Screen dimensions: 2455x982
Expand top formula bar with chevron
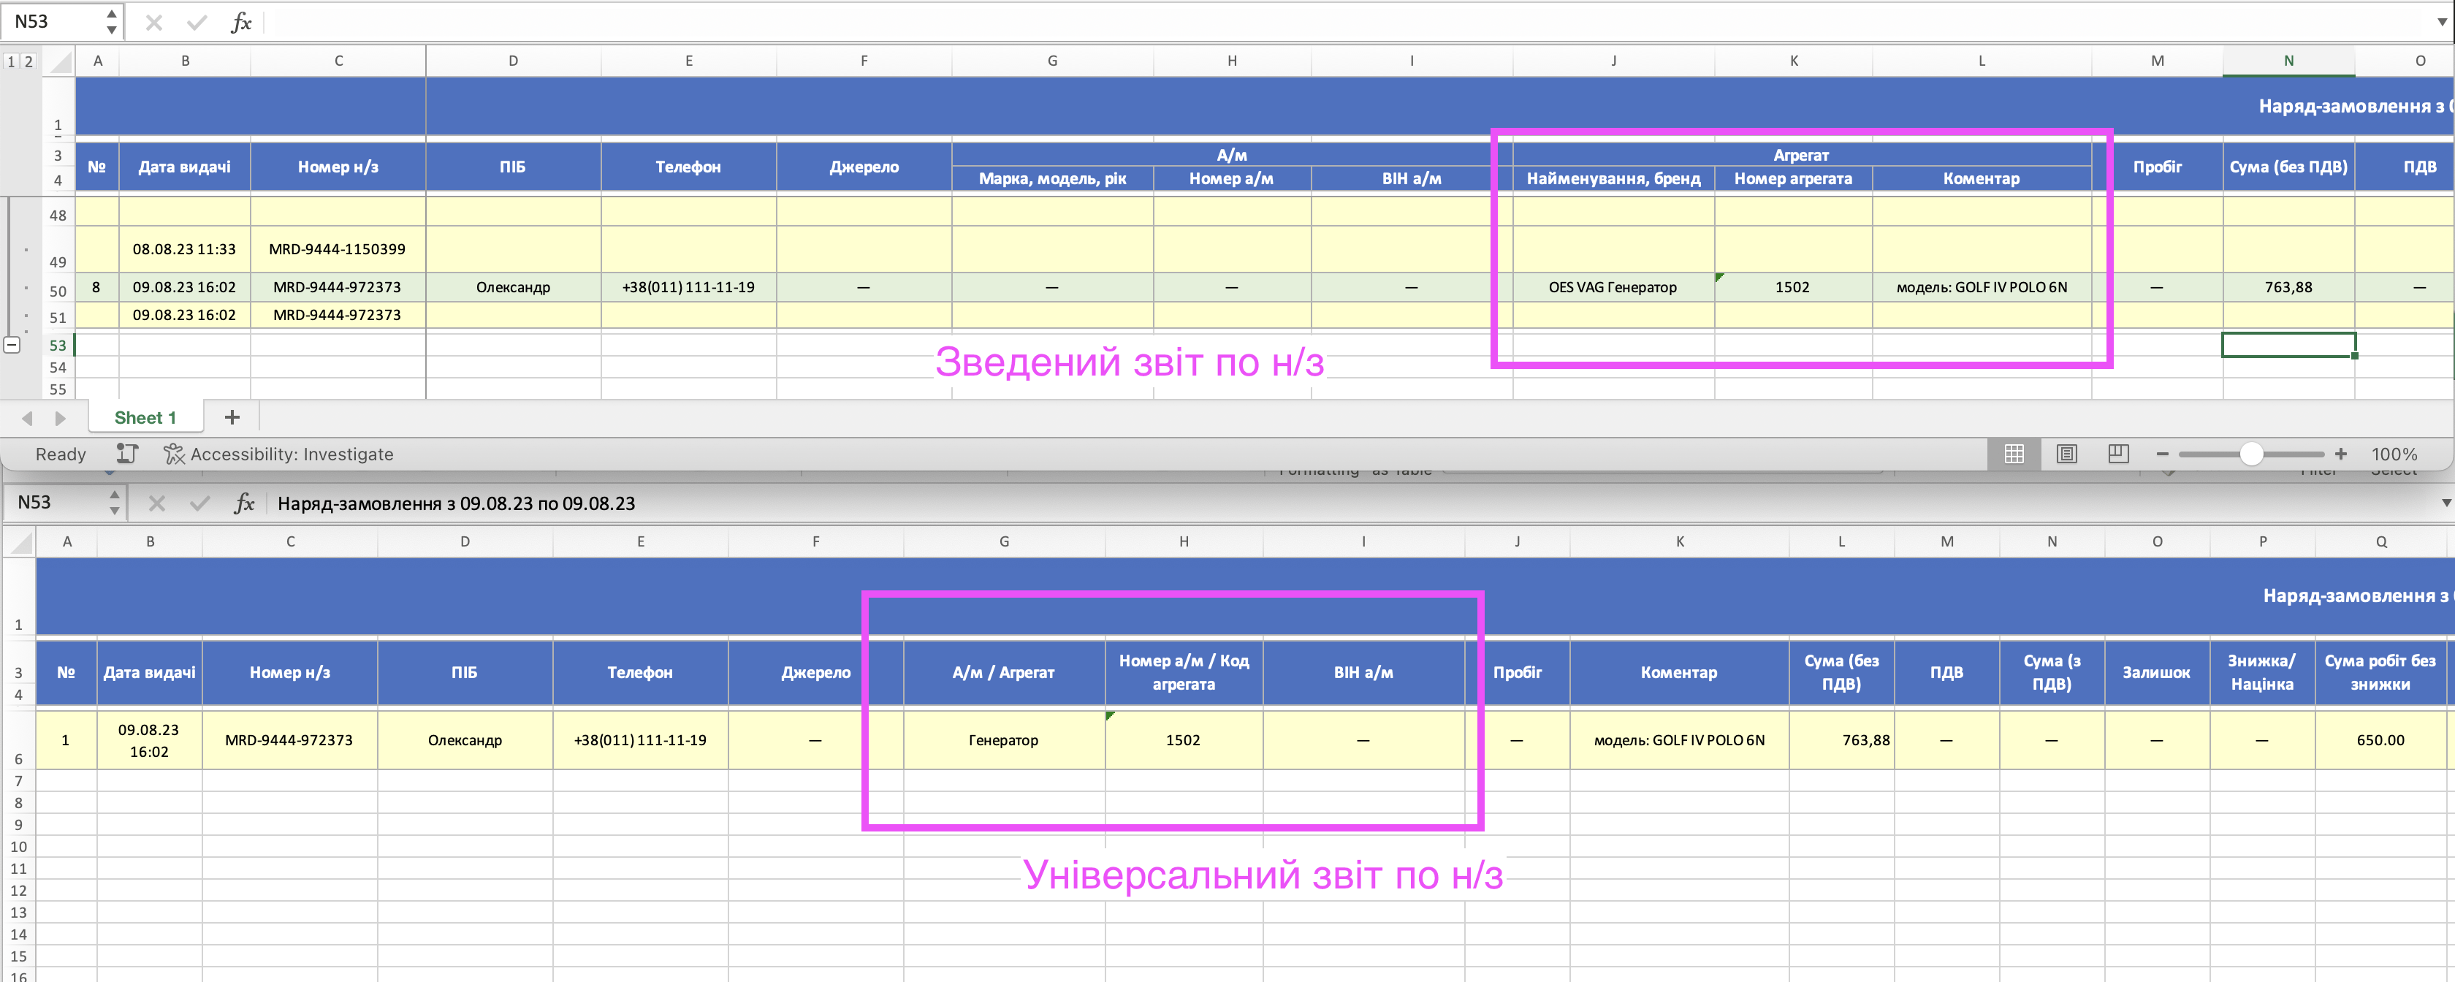(x=2442, y=21)
